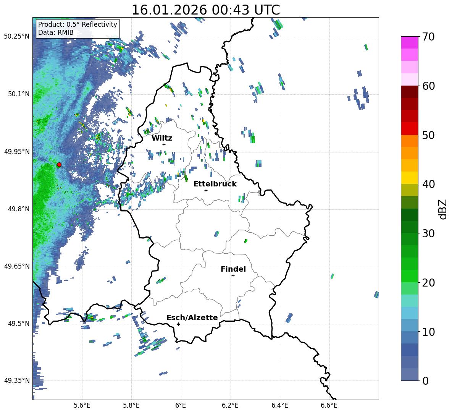Click the colorbar 50 tick label
Screen dimensions: 452x413
(x=429, y=135)
